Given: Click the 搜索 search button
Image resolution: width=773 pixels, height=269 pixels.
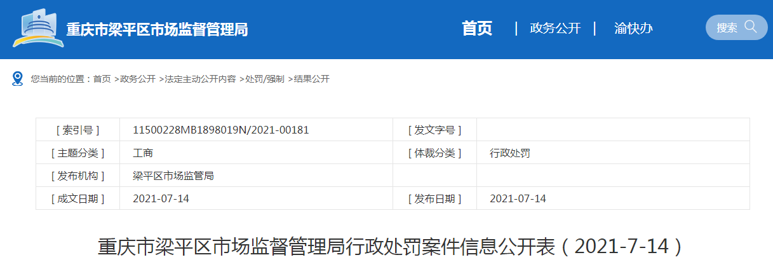Looking at the screenshot, I should 737,27.
